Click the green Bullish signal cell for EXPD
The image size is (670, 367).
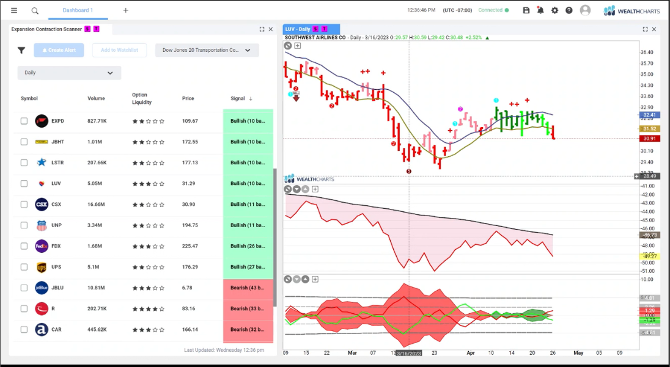point(248,121)
